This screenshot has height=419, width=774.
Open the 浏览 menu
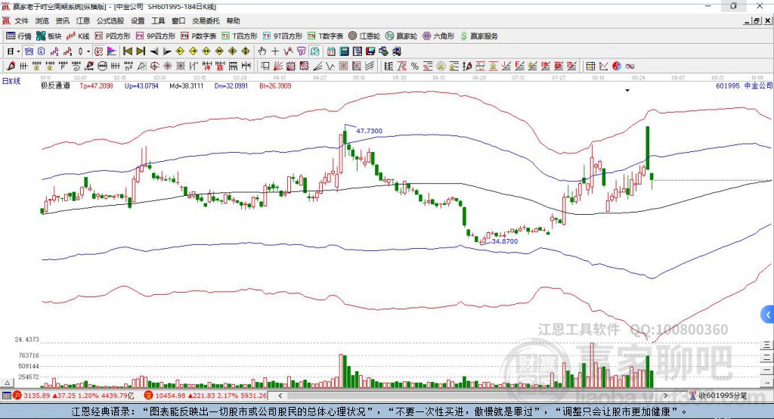click(42, 20)
